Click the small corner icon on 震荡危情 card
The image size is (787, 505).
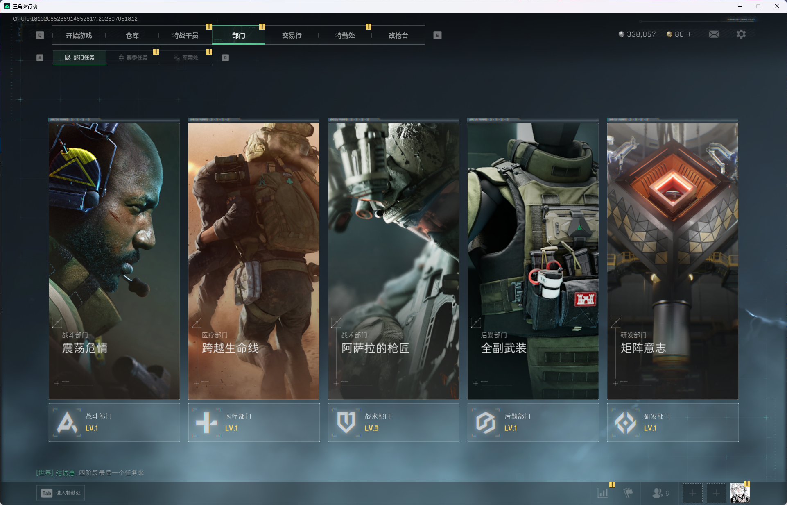pyautogui.click(x=57, y=323)
